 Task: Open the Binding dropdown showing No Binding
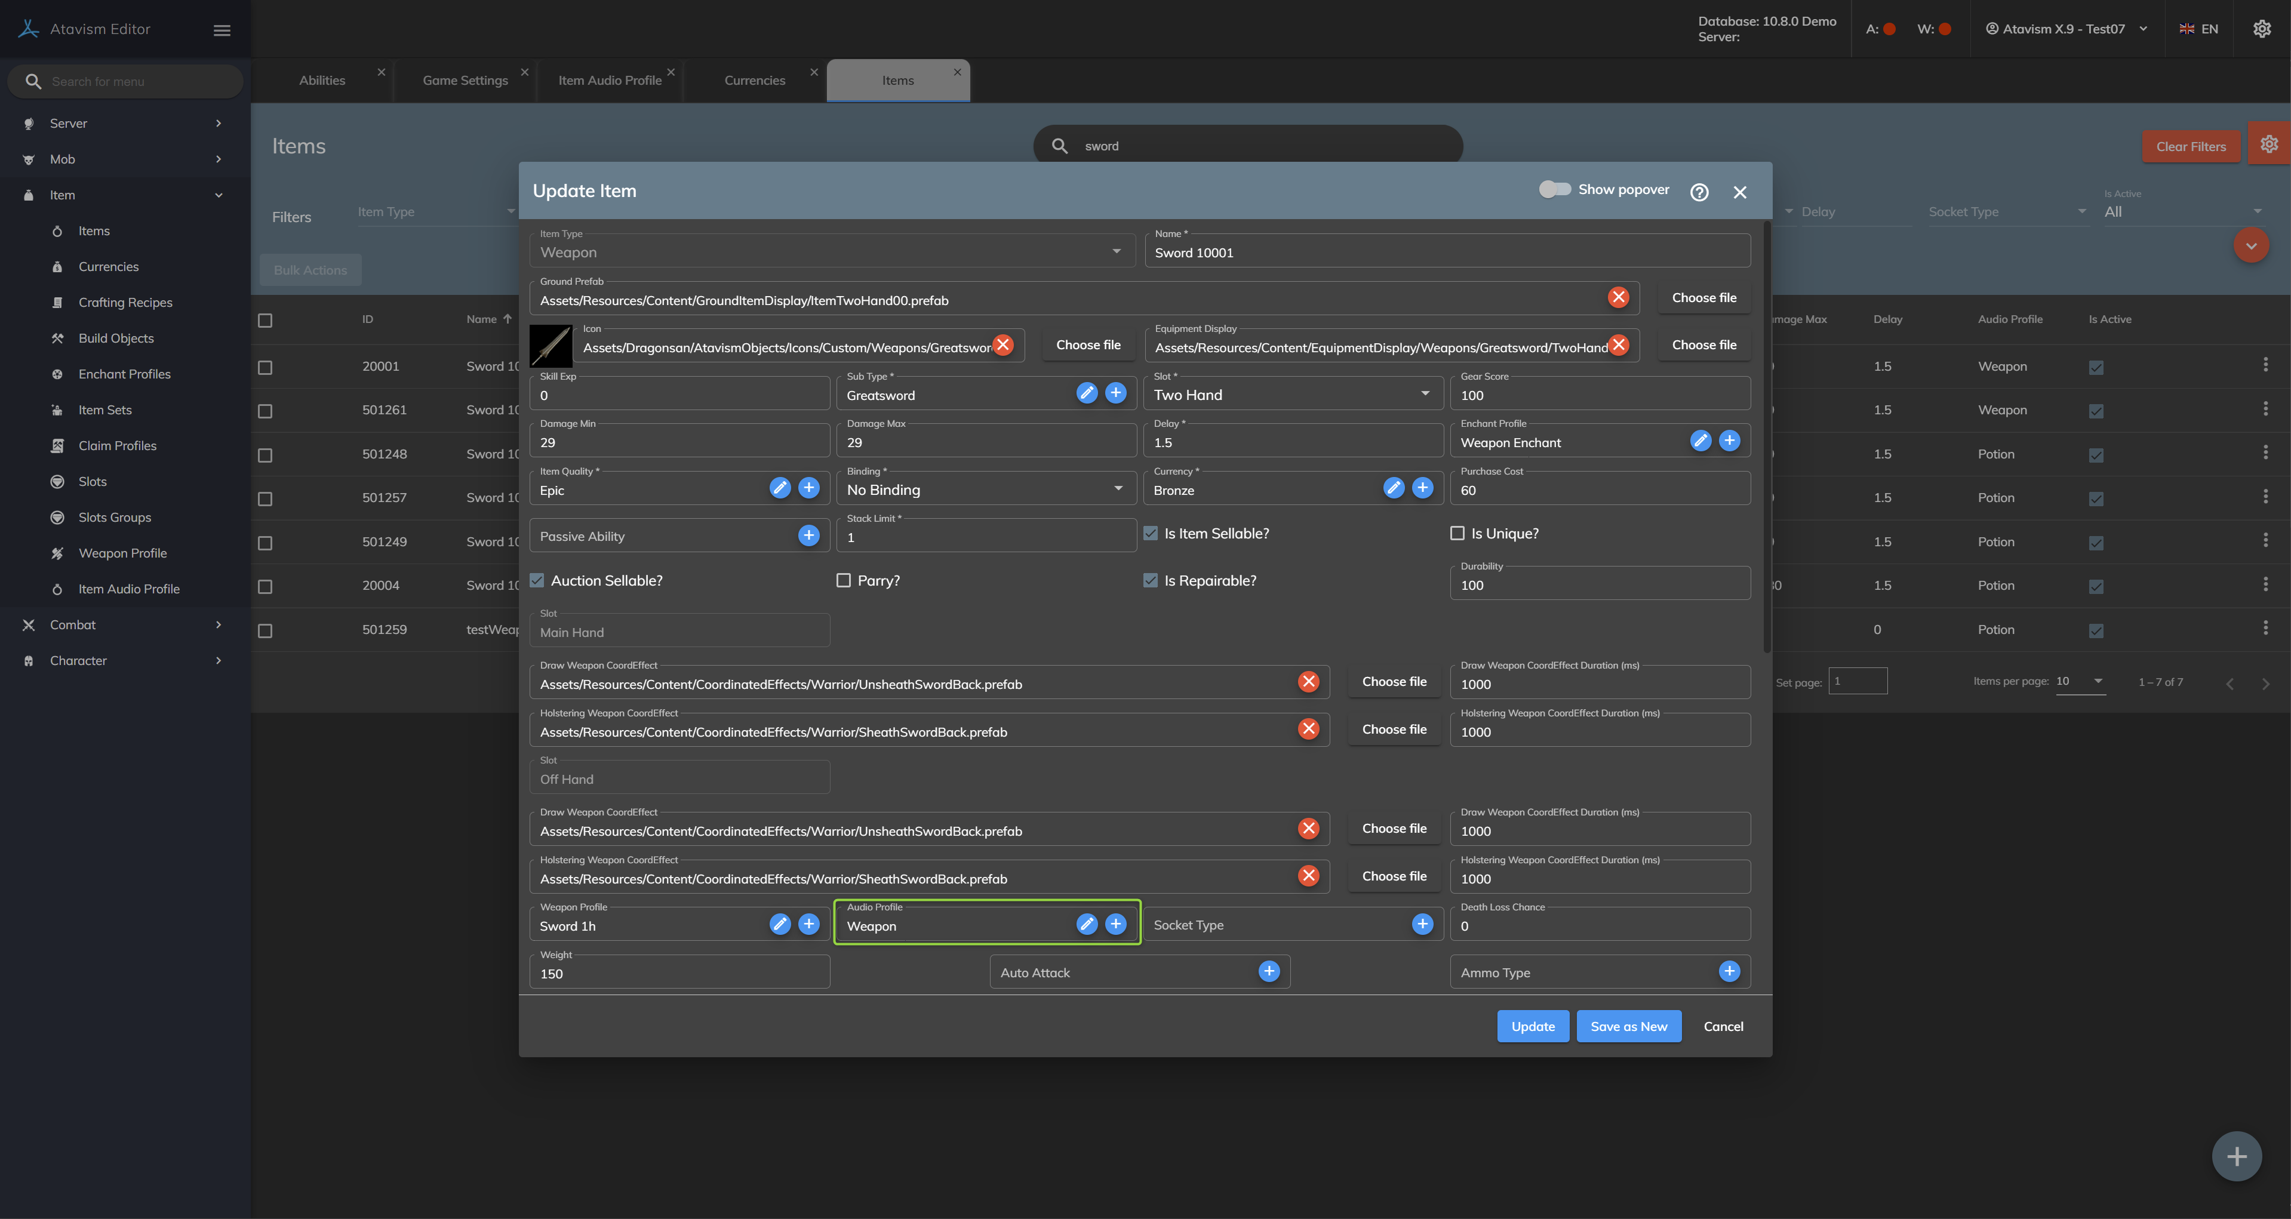(x=985, y=490)
